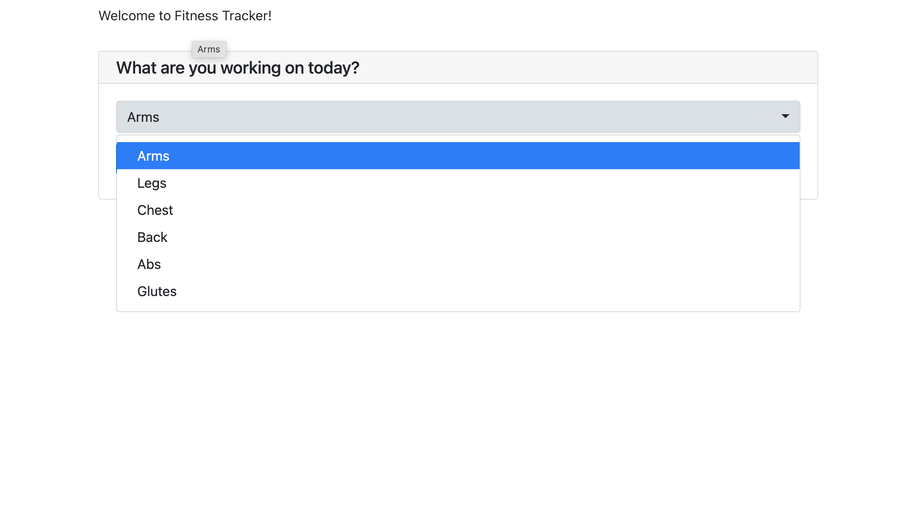
Task: Choose Abs from the list
Action: (x=458, y=264)
